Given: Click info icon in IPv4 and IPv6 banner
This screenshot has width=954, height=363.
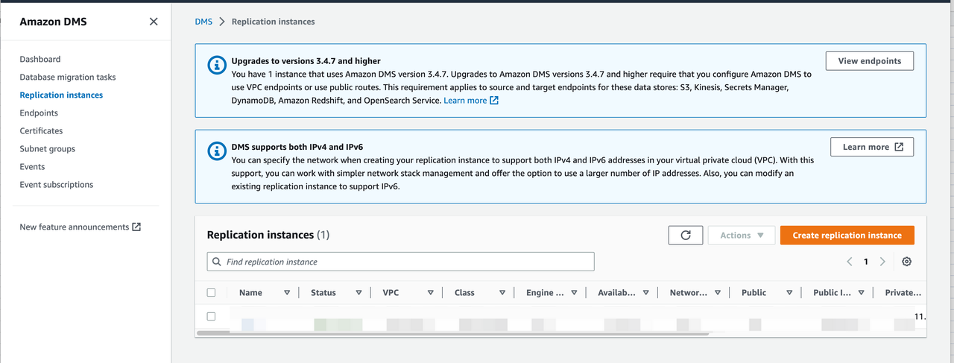Looking at the screenshot, I should 216,151.
